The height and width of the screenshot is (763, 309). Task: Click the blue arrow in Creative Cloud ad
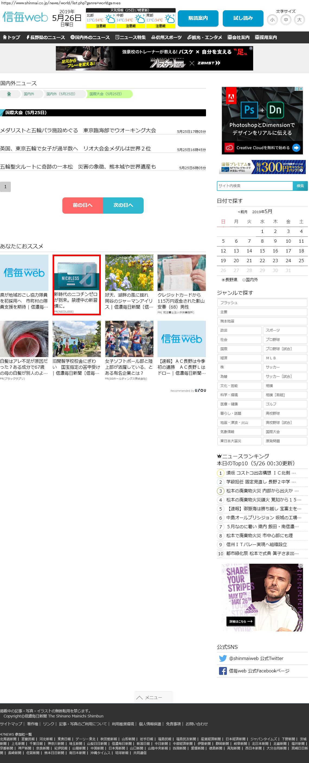[296, 148]
